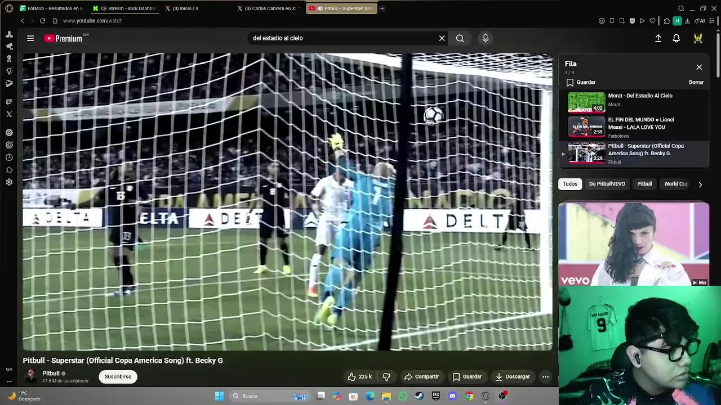Open the Pitbull channel name link
Viewport: 721px width, 405px height.
pyautogui.click(x=51, y=373)
